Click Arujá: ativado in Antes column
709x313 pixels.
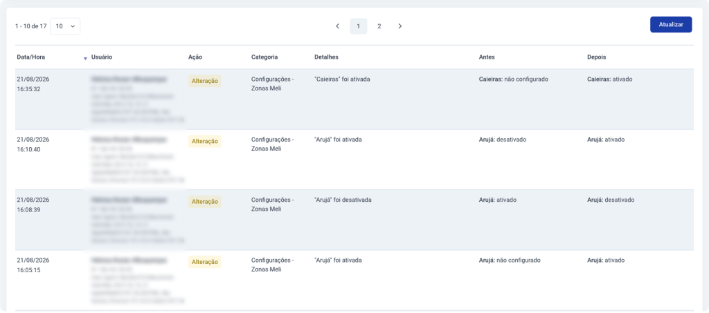point(497,200)
